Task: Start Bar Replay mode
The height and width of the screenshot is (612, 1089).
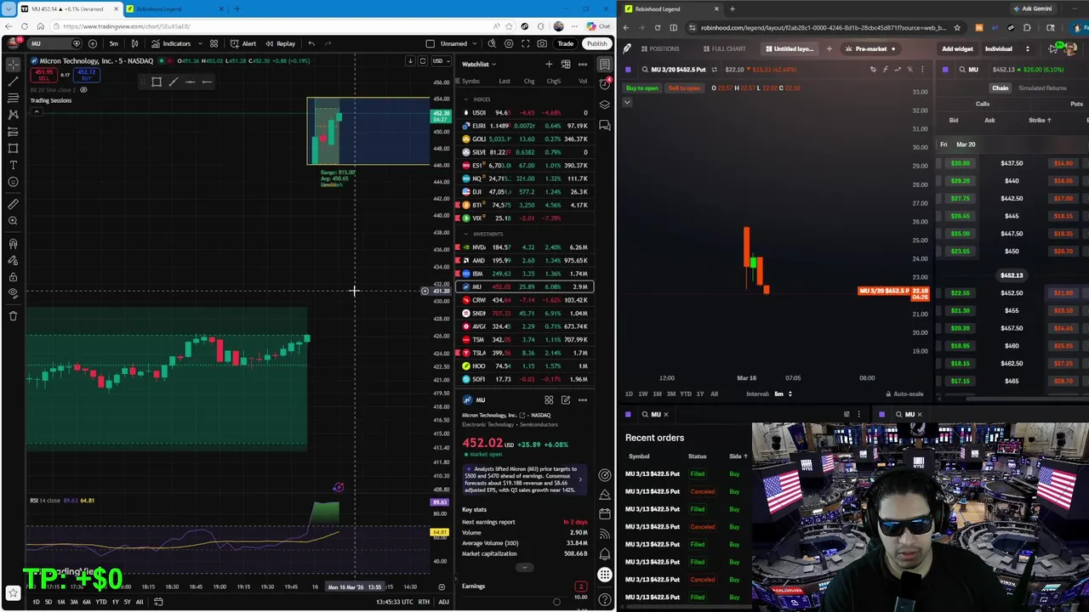Action: [x=280, y=43]
